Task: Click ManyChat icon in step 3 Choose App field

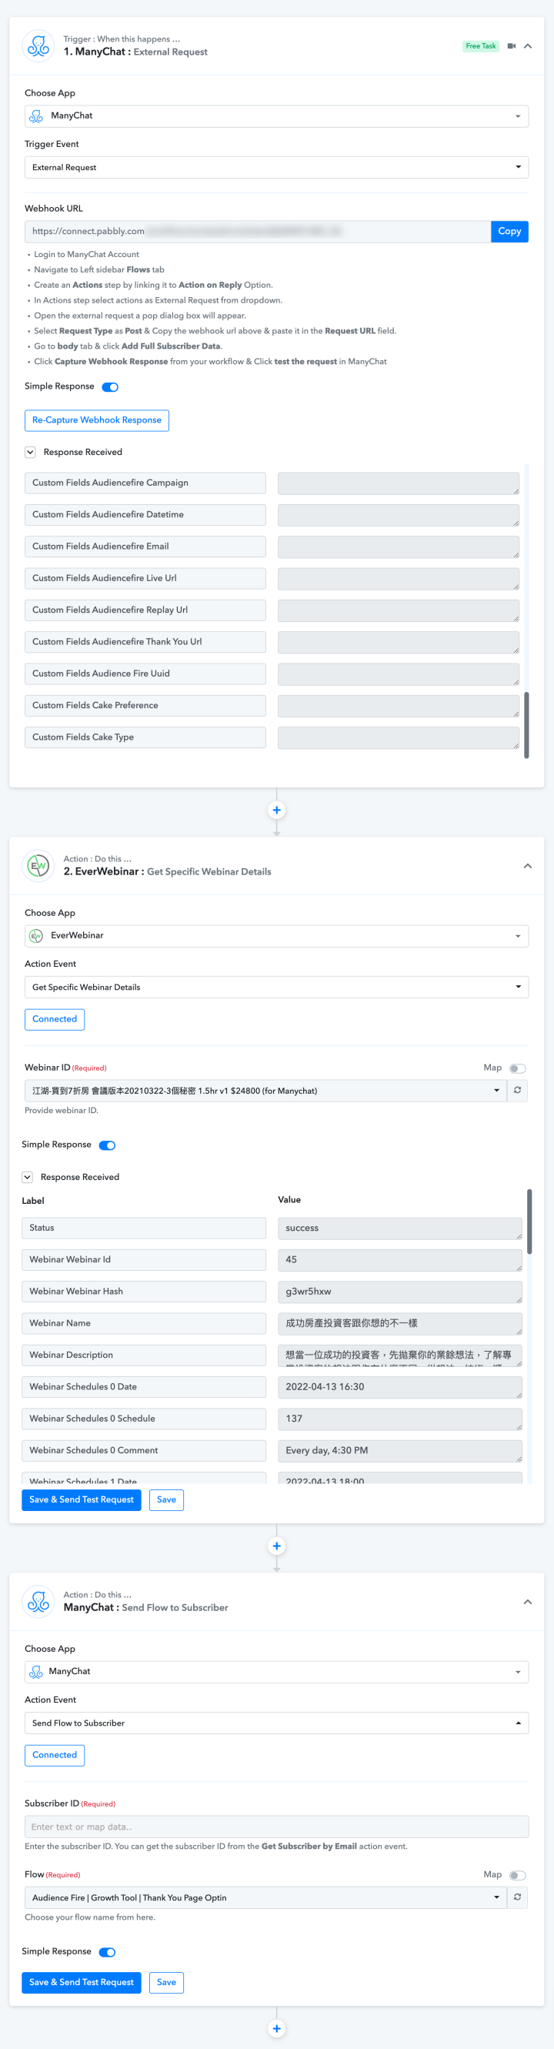Action: coord(37,1672)
